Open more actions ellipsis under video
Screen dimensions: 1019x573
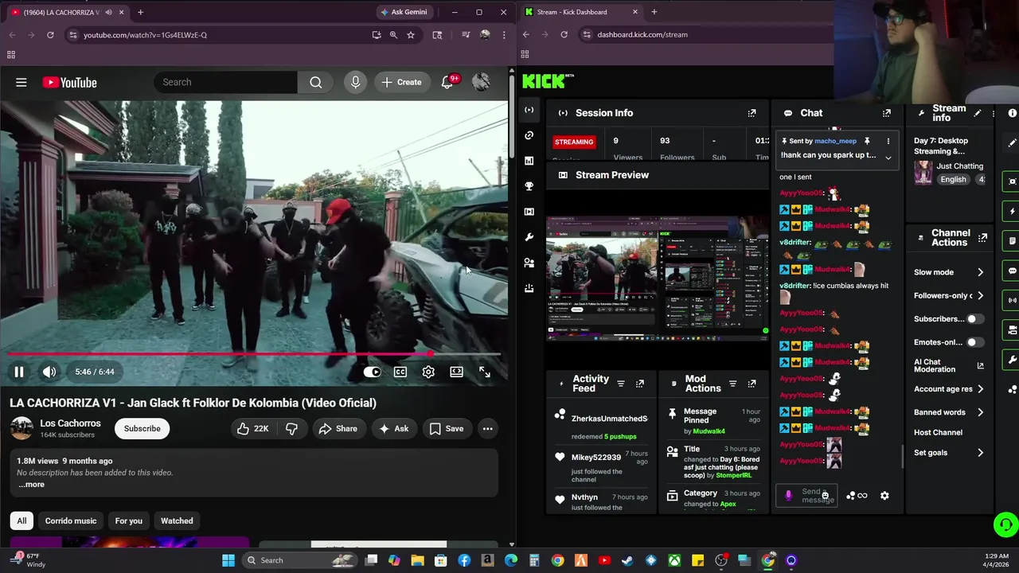(487, 428)
